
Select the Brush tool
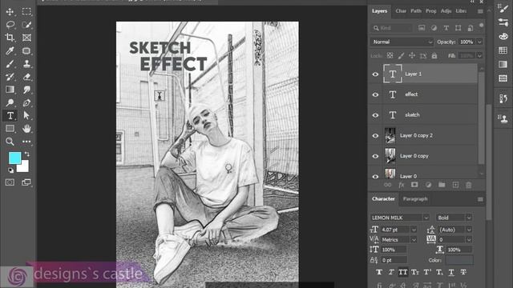(10, 64)
